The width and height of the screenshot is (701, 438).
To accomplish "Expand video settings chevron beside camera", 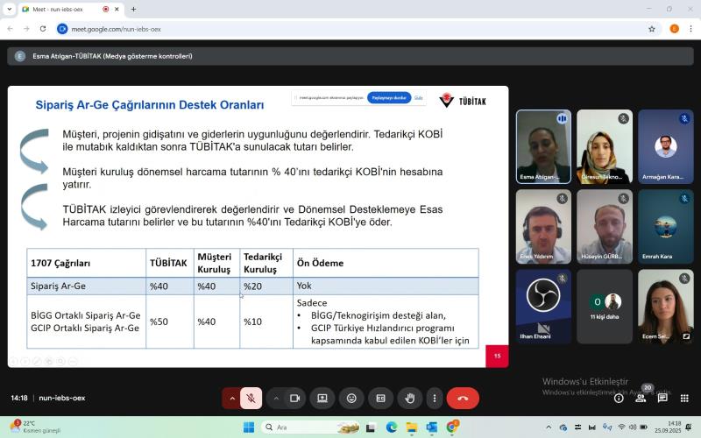I will click(276, 398).
